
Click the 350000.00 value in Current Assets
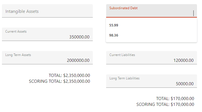coord(79,37)
